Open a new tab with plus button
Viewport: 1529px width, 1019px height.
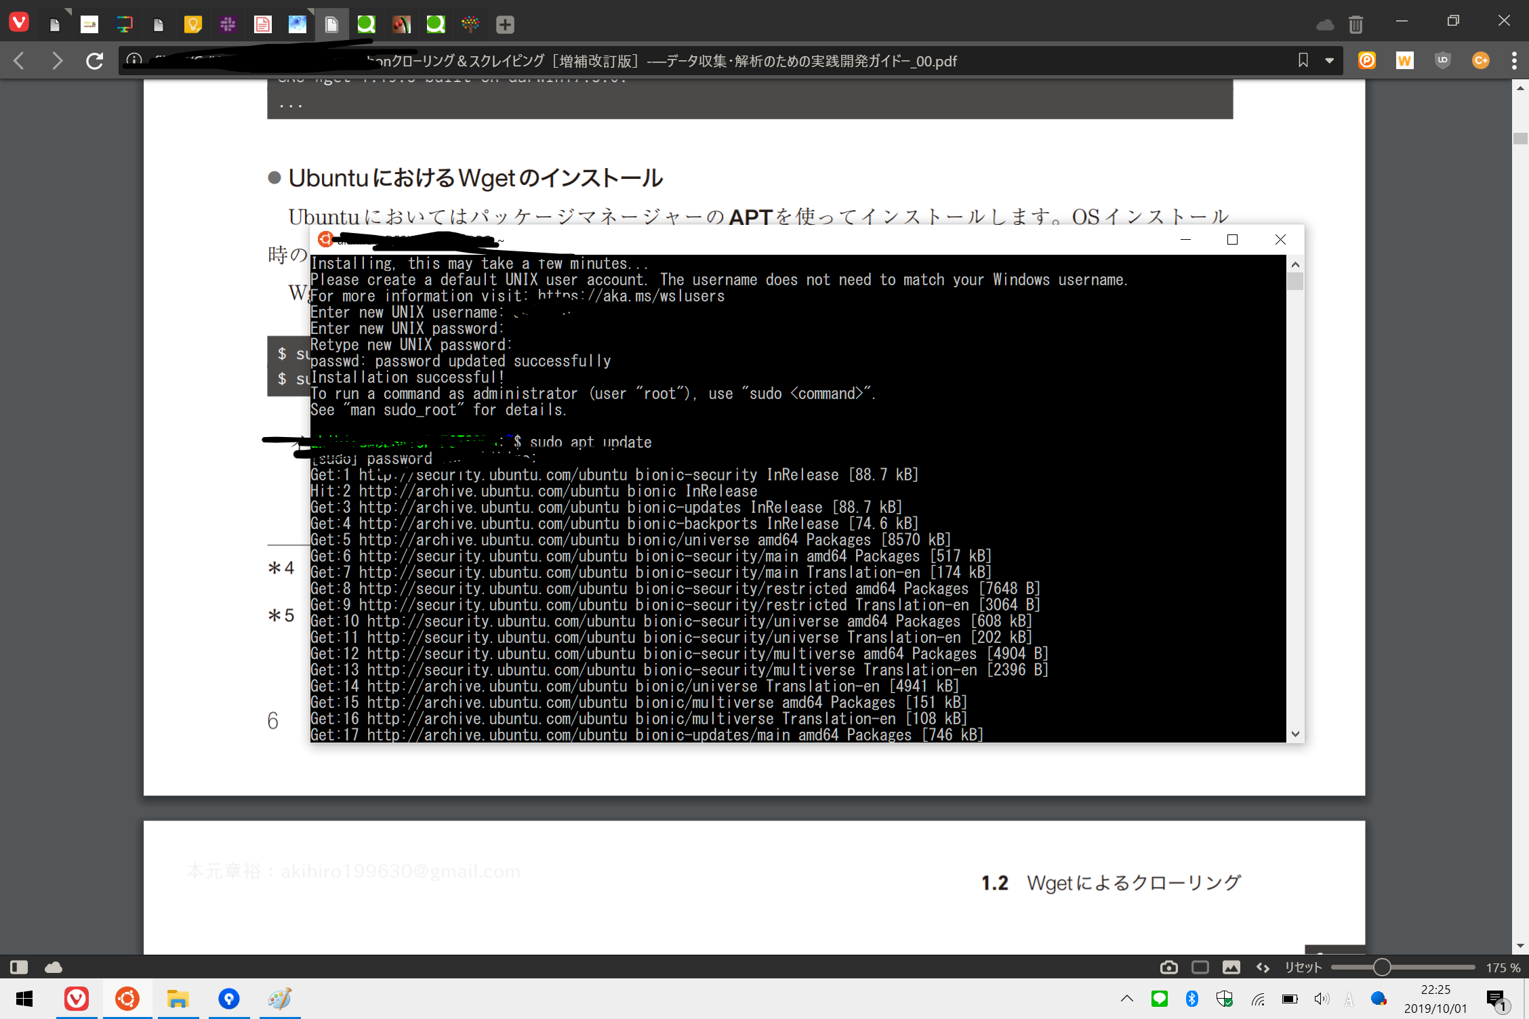point(505,25)
